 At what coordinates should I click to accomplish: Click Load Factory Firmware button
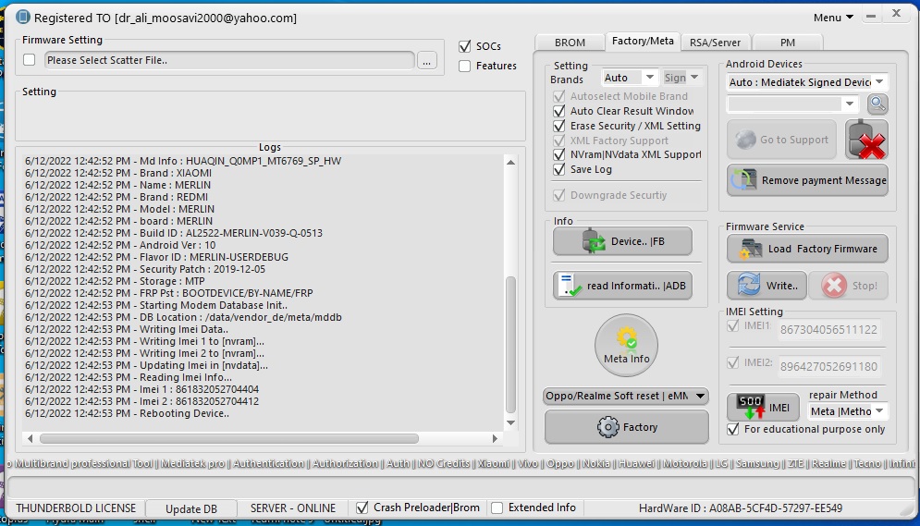pyautogui.click(x=807, y=249)
